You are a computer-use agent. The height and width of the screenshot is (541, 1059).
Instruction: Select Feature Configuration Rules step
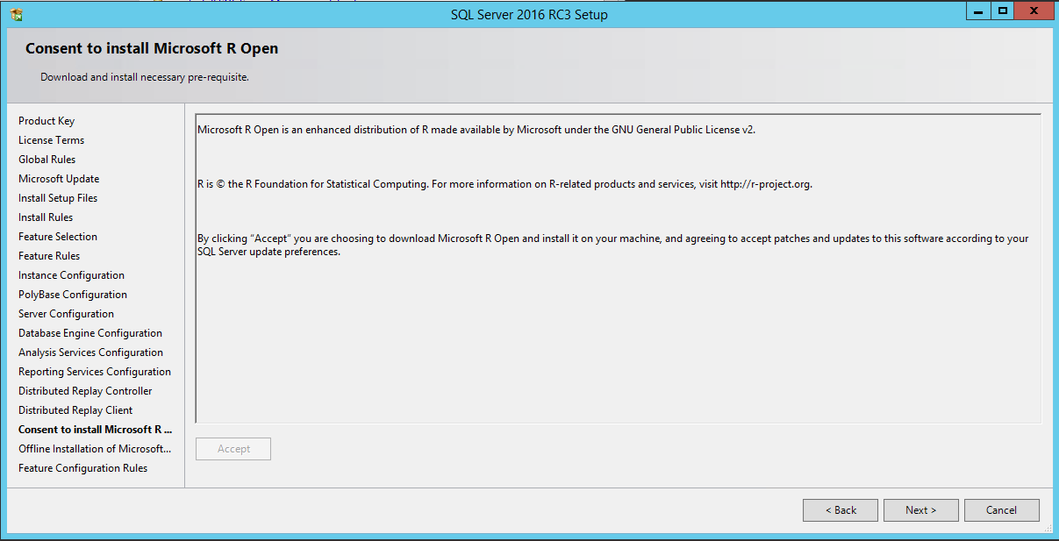(82, 468)
